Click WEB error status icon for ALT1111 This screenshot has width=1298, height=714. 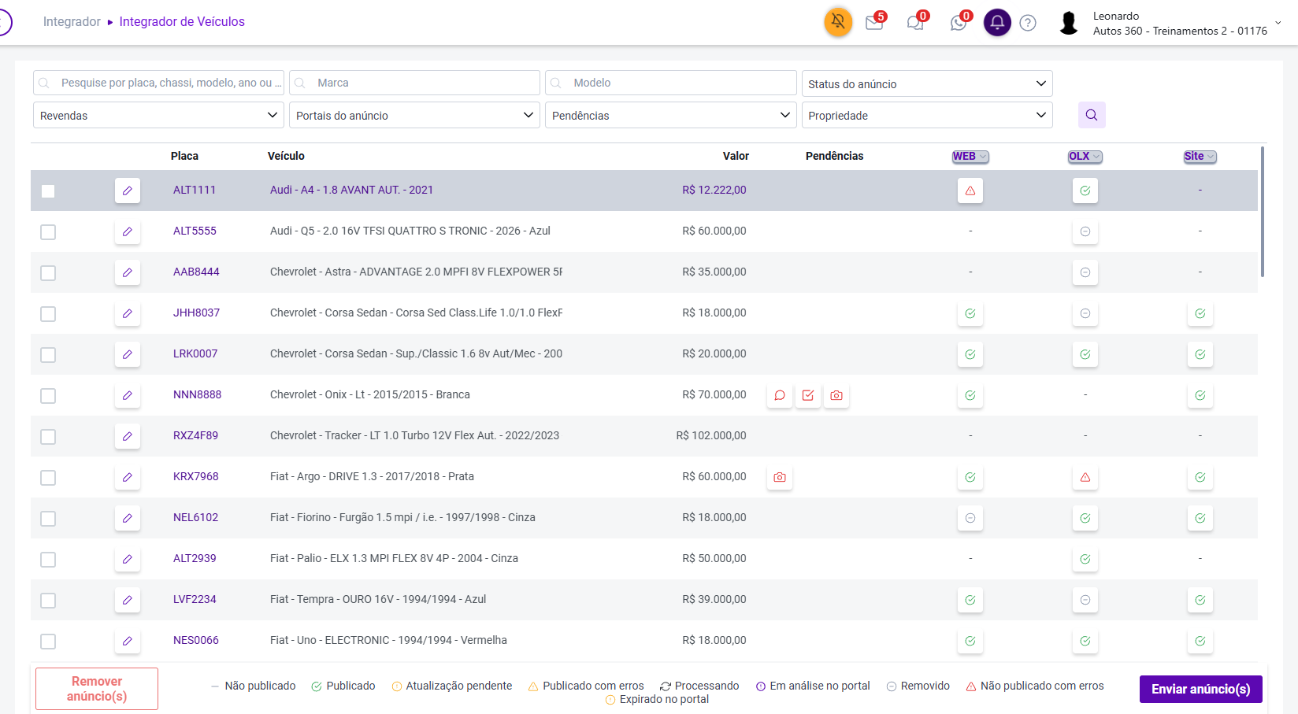[x=970, y=191]
